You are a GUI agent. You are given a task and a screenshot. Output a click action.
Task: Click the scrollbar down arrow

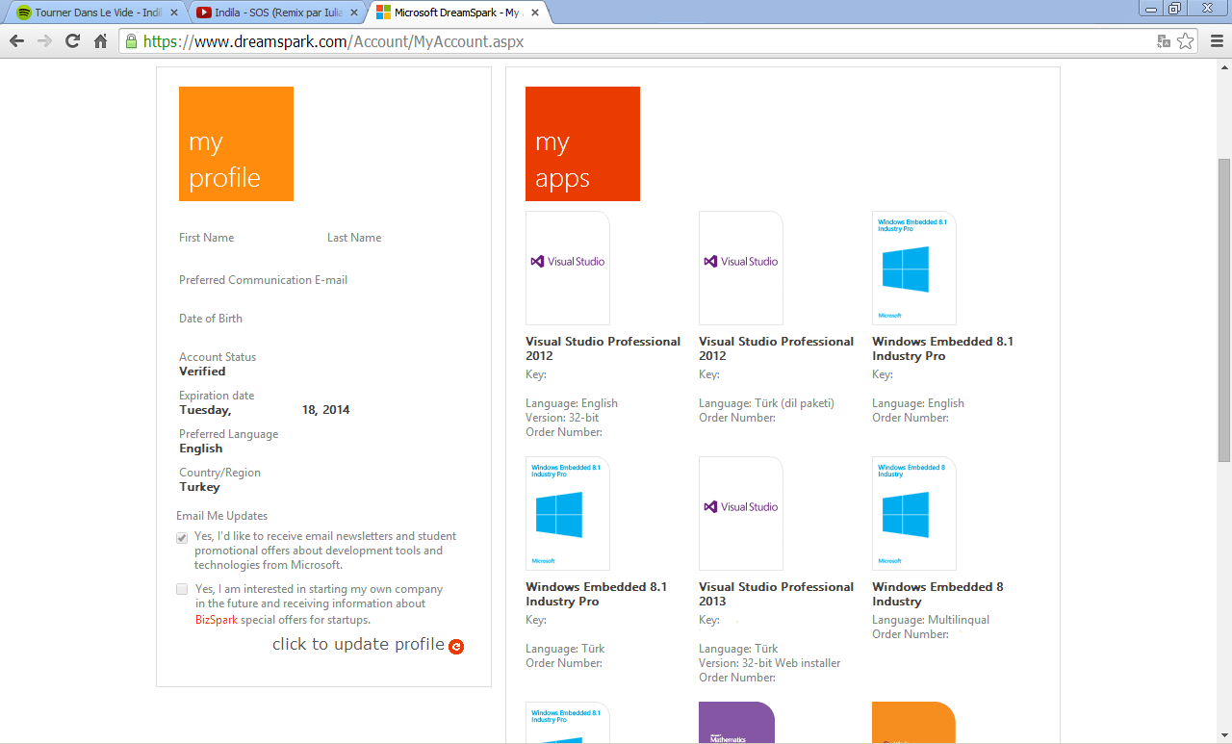click(1224, 736)
